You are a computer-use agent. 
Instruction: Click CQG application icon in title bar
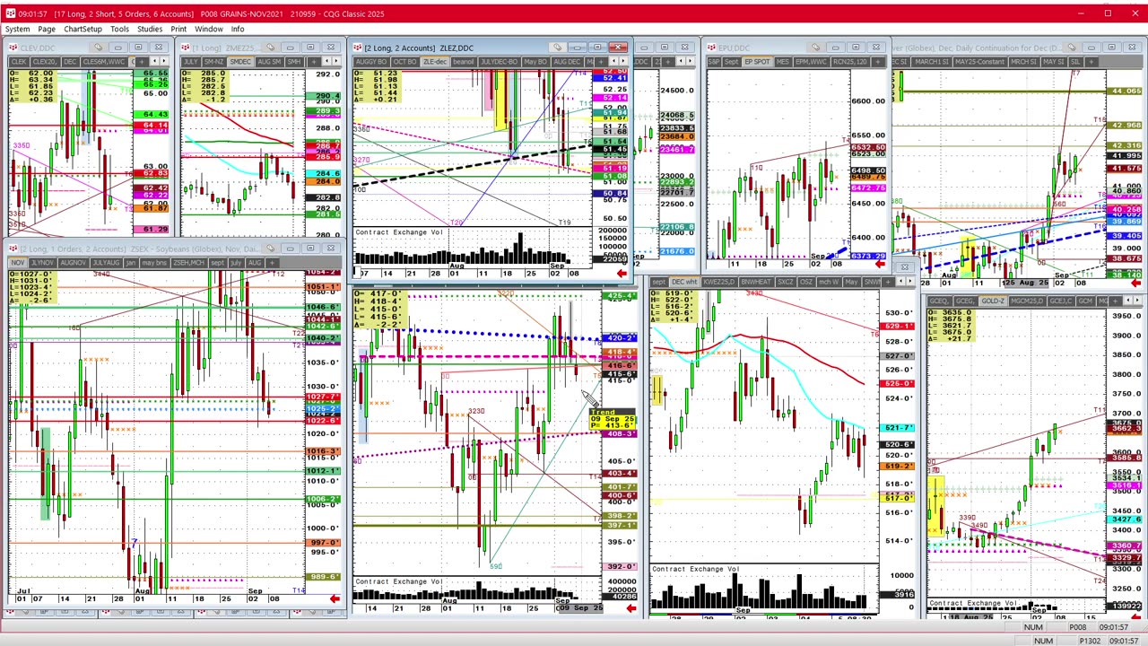pos(9,13)
